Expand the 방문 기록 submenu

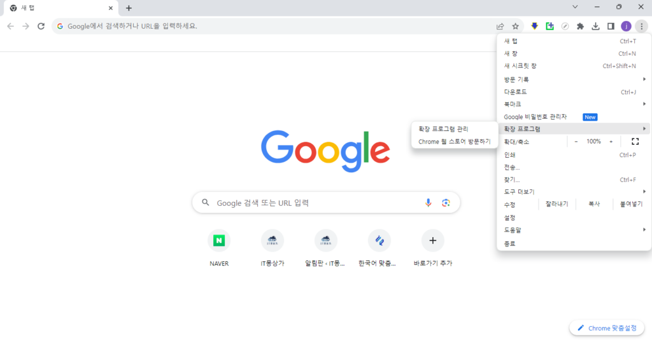coord(574,79)
